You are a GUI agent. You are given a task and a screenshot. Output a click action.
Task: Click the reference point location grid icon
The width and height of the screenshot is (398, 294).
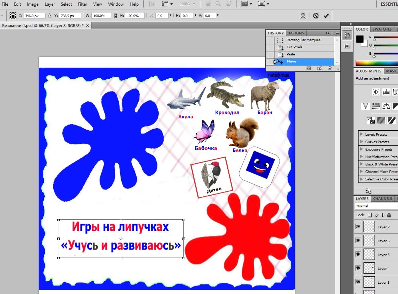(x=13, y=16)
